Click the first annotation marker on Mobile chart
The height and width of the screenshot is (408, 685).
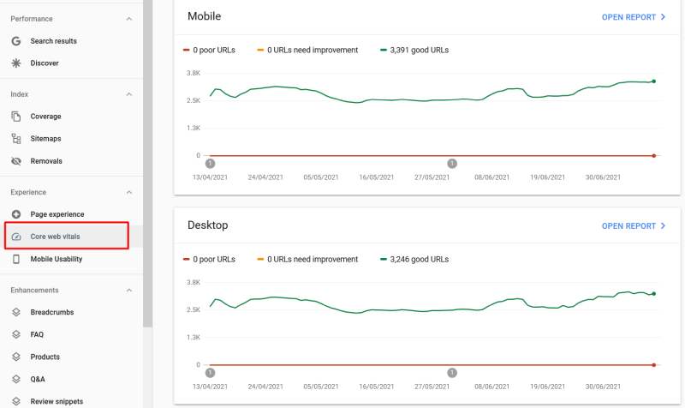(211, 163)
